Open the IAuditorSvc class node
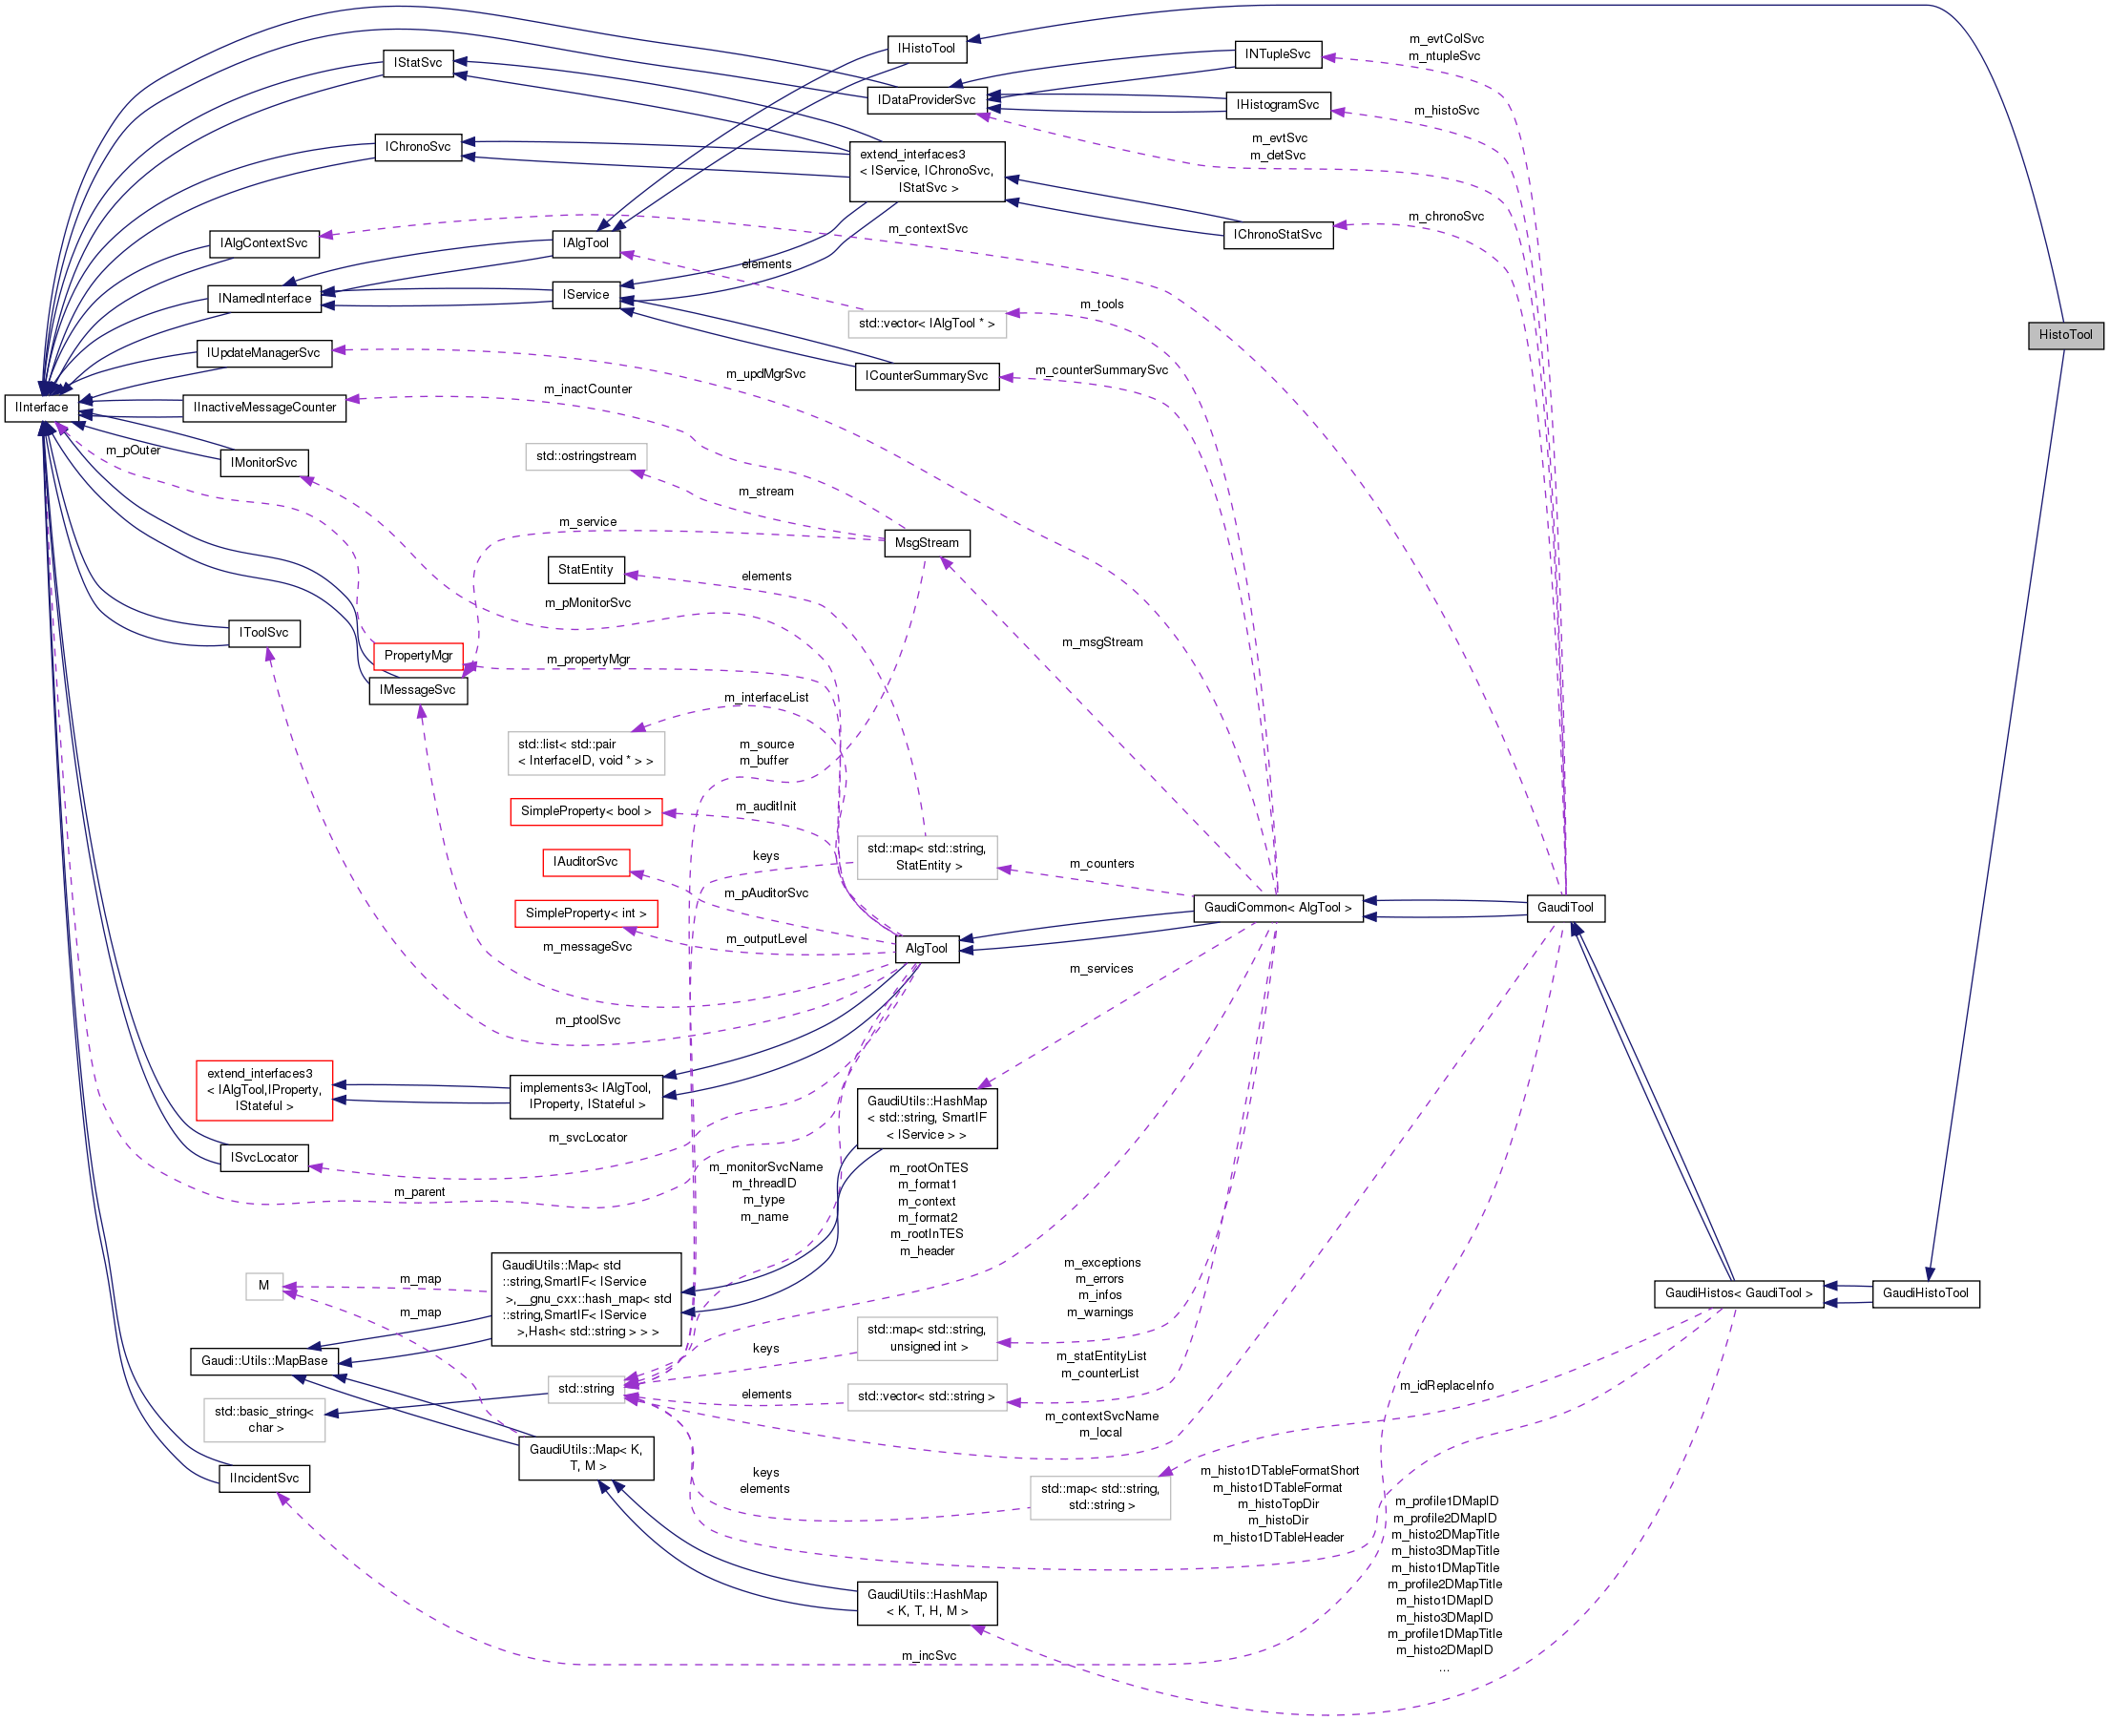 pyautogui.click(x=586, y=863)
